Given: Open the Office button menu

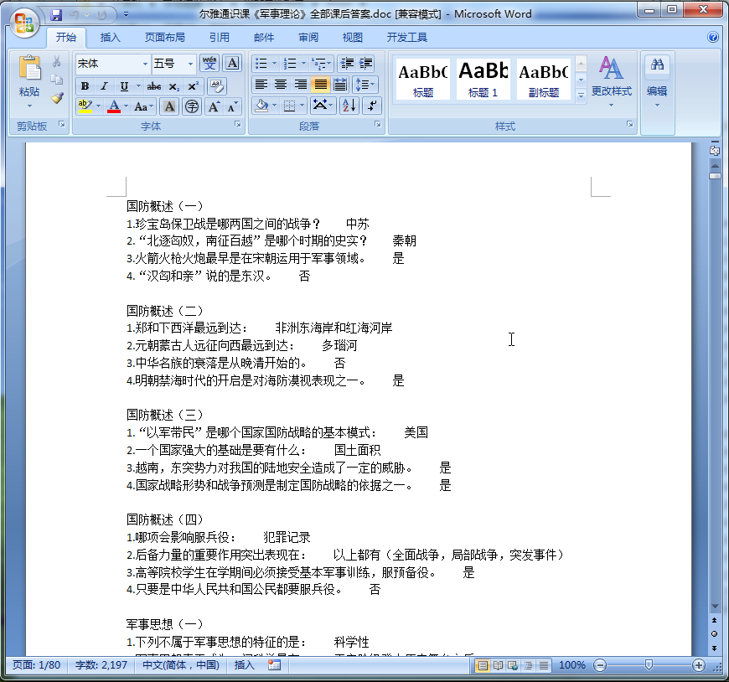Looking at the screenshot, I should 23,22.
